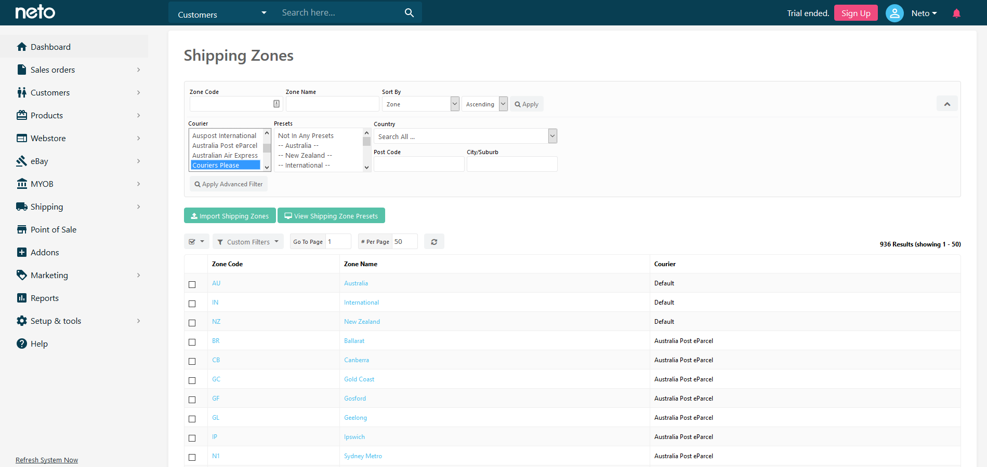
Task: Select Not In Any Presets option
Action: (x=306, y=135)
